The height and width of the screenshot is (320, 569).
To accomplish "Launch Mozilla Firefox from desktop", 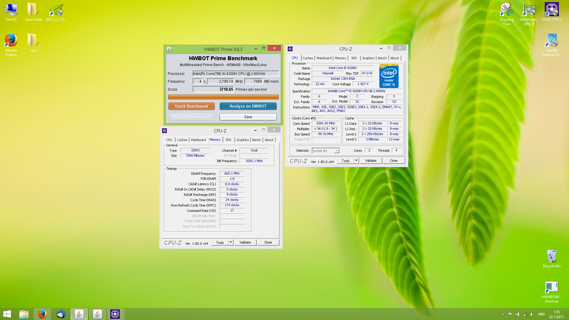I will tap(11, 45).
